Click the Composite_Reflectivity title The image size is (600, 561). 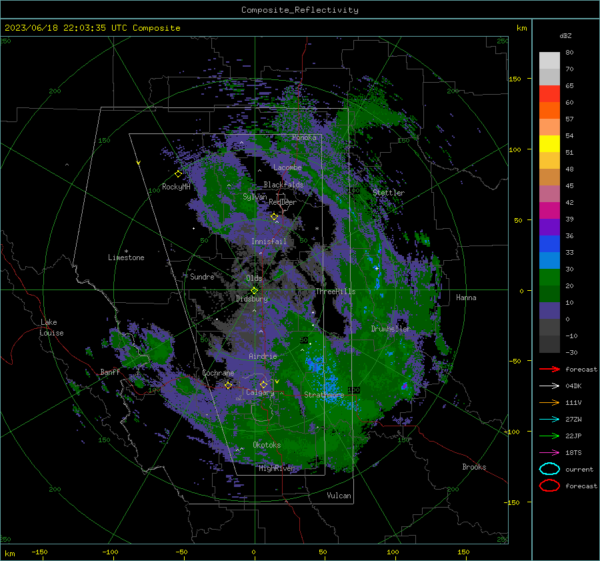pyautogui.click(x=300, y=10)
